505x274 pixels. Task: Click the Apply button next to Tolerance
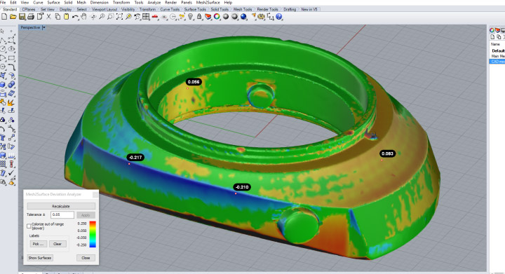click(x=86, y=215)
